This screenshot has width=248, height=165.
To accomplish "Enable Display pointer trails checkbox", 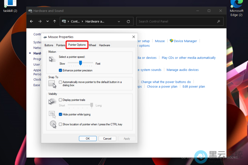I will (61, 100).
